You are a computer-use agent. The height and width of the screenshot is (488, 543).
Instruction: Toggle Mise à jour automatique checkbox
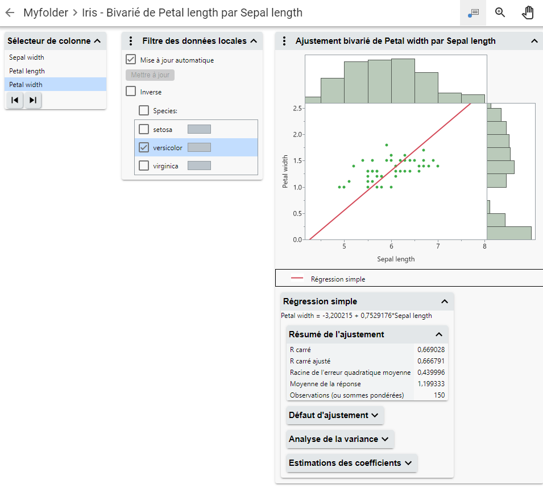pos(131,60)
